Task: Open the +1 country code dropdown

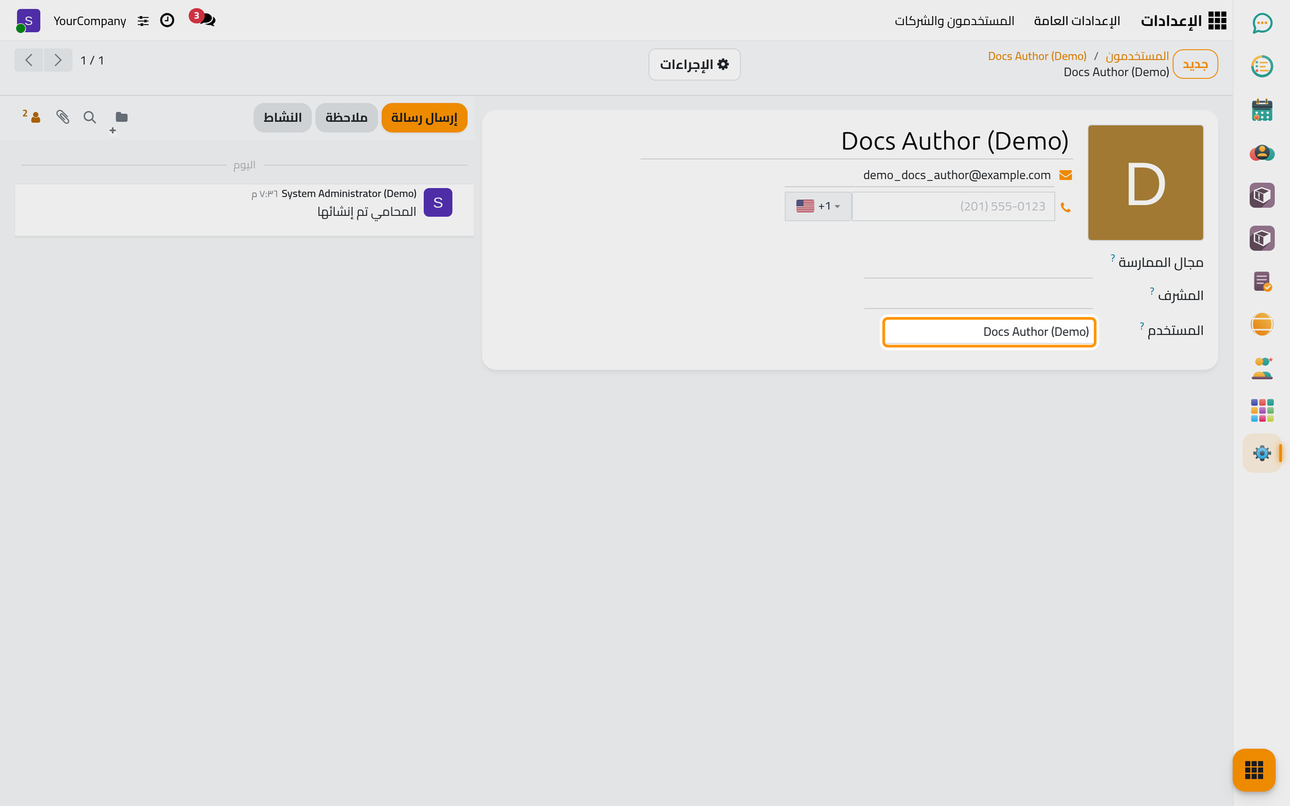Action: tap(818, 206)
